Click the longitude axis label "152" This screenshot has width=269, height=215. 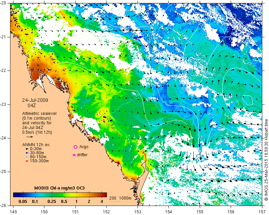click(x=107, y=212)
